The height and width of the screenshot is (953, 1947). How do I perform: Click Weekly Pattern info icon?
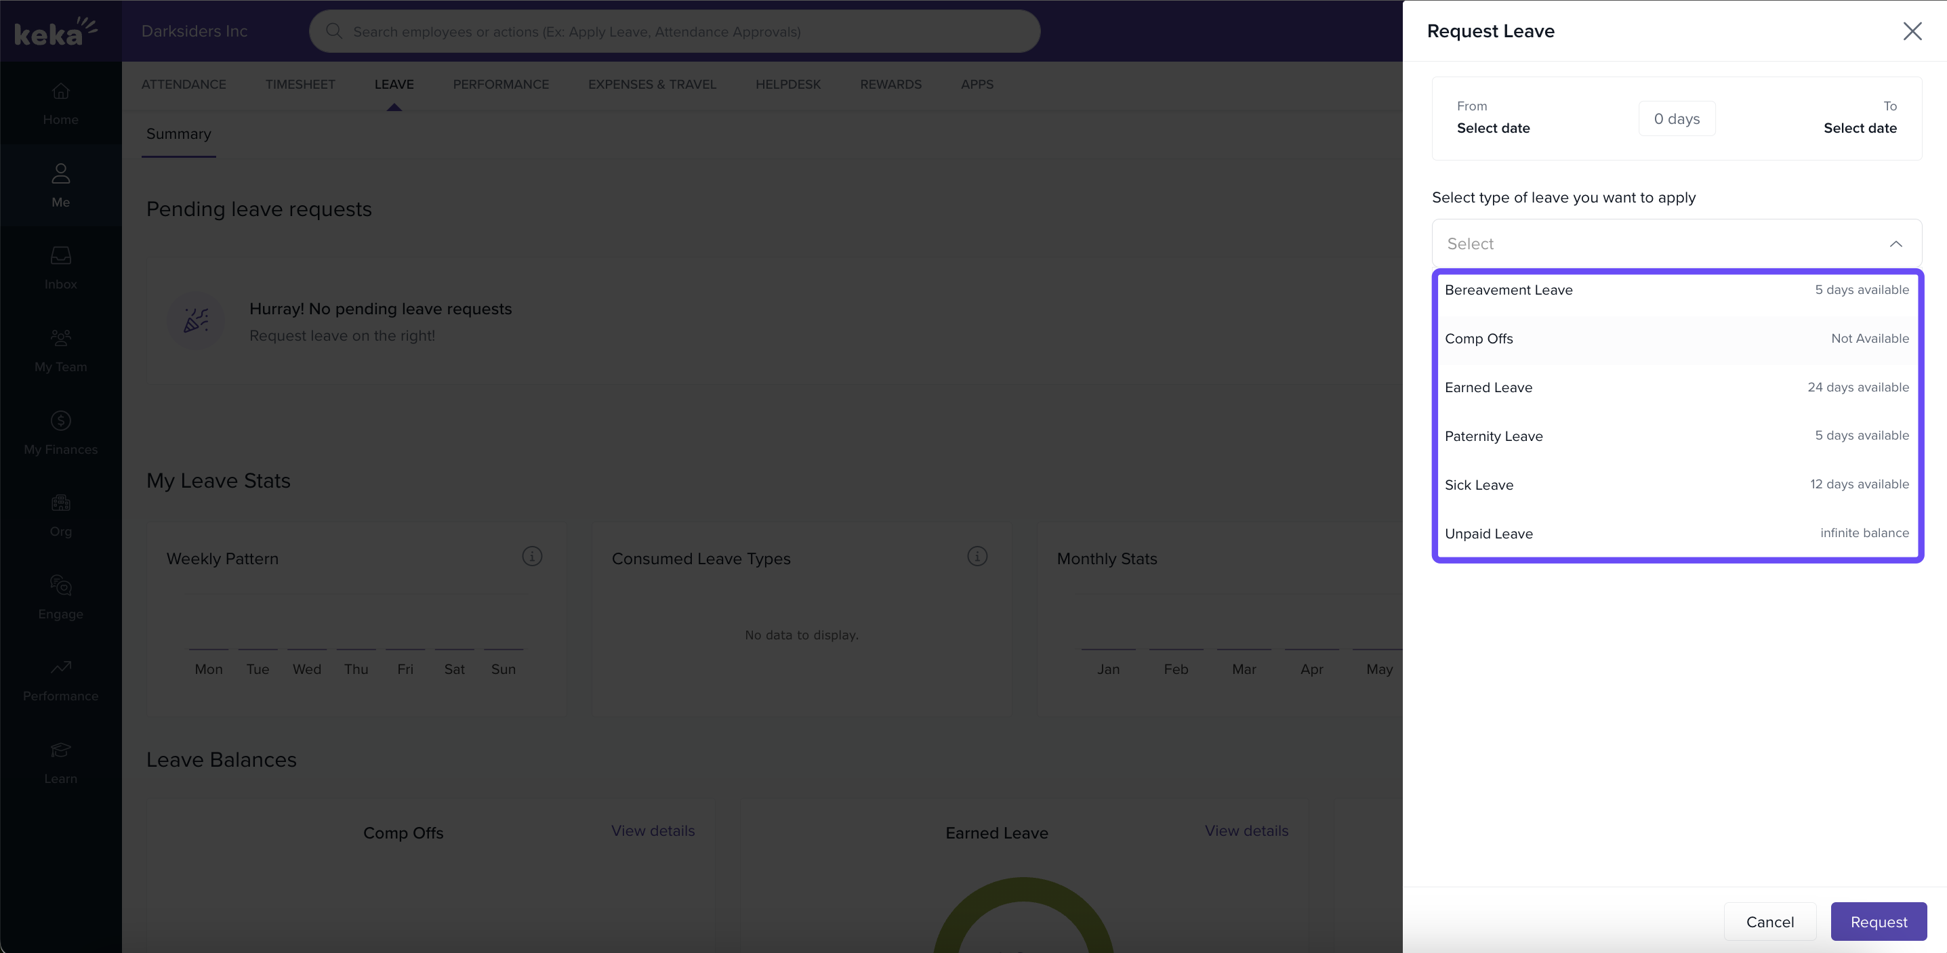point(532,557)
